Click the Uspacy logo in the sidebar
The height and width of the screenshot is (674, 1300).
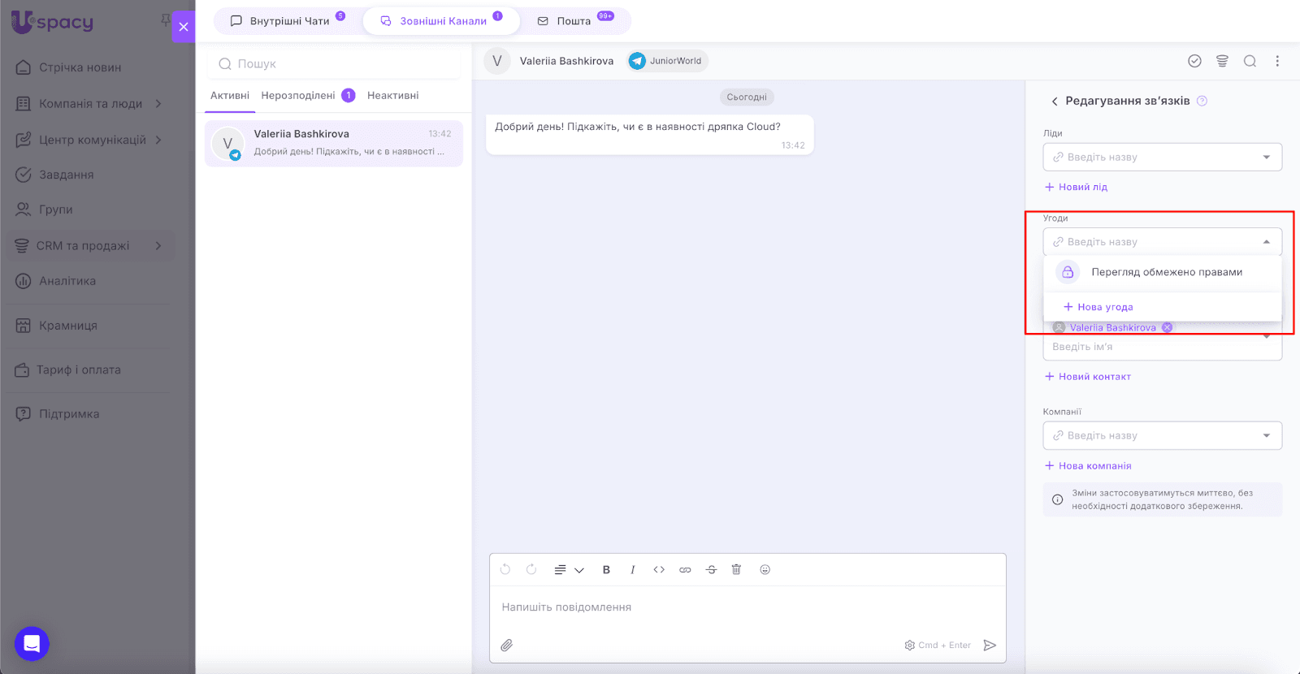point(53,22)
